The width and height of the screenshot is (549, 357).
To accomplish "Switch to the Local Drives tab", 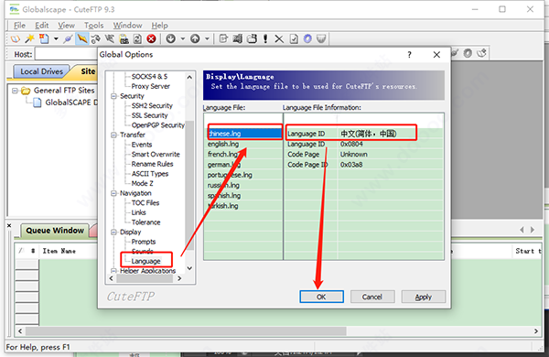I will [42, 71].
